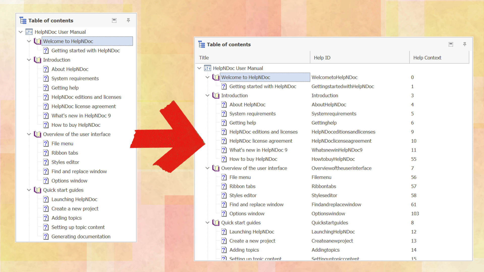The width and height of the screenshot is (484, 272).
Task: Click the topic icon beside Ribbon tabs in right panel
Action: pos(224,186)
